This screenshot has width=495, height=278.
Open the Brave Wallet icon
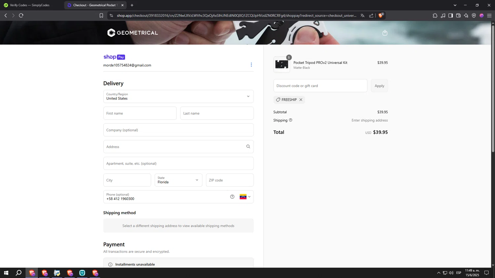458,15
